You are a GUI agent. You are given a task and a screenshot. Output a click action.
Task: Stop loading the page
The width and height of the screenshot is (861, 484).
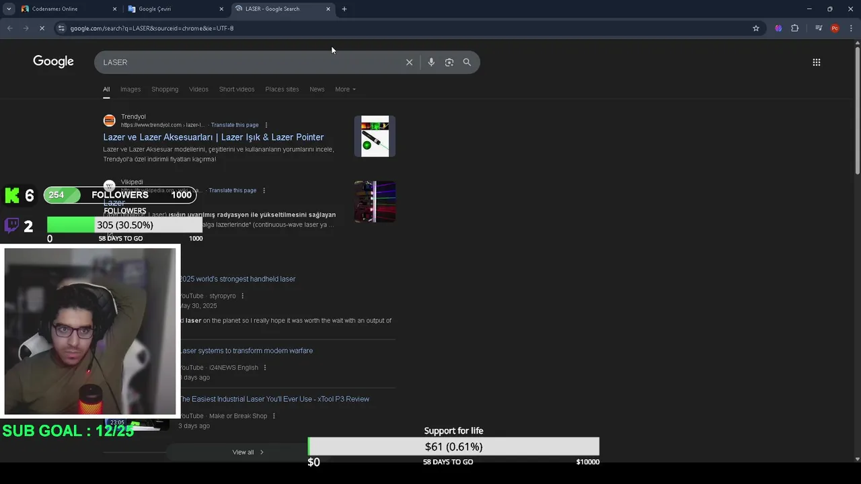[42, 28]
